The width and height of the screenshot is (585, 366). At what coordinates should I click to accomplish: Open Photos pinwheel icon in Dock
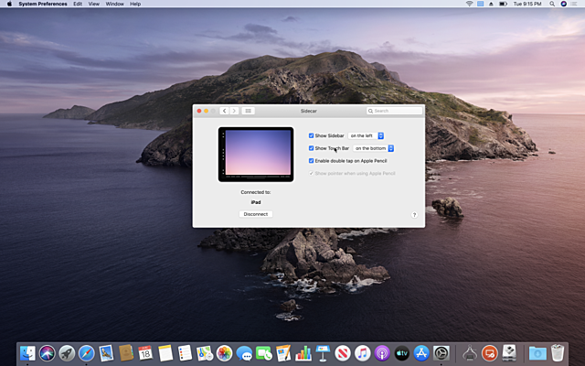tap(224, 353)
